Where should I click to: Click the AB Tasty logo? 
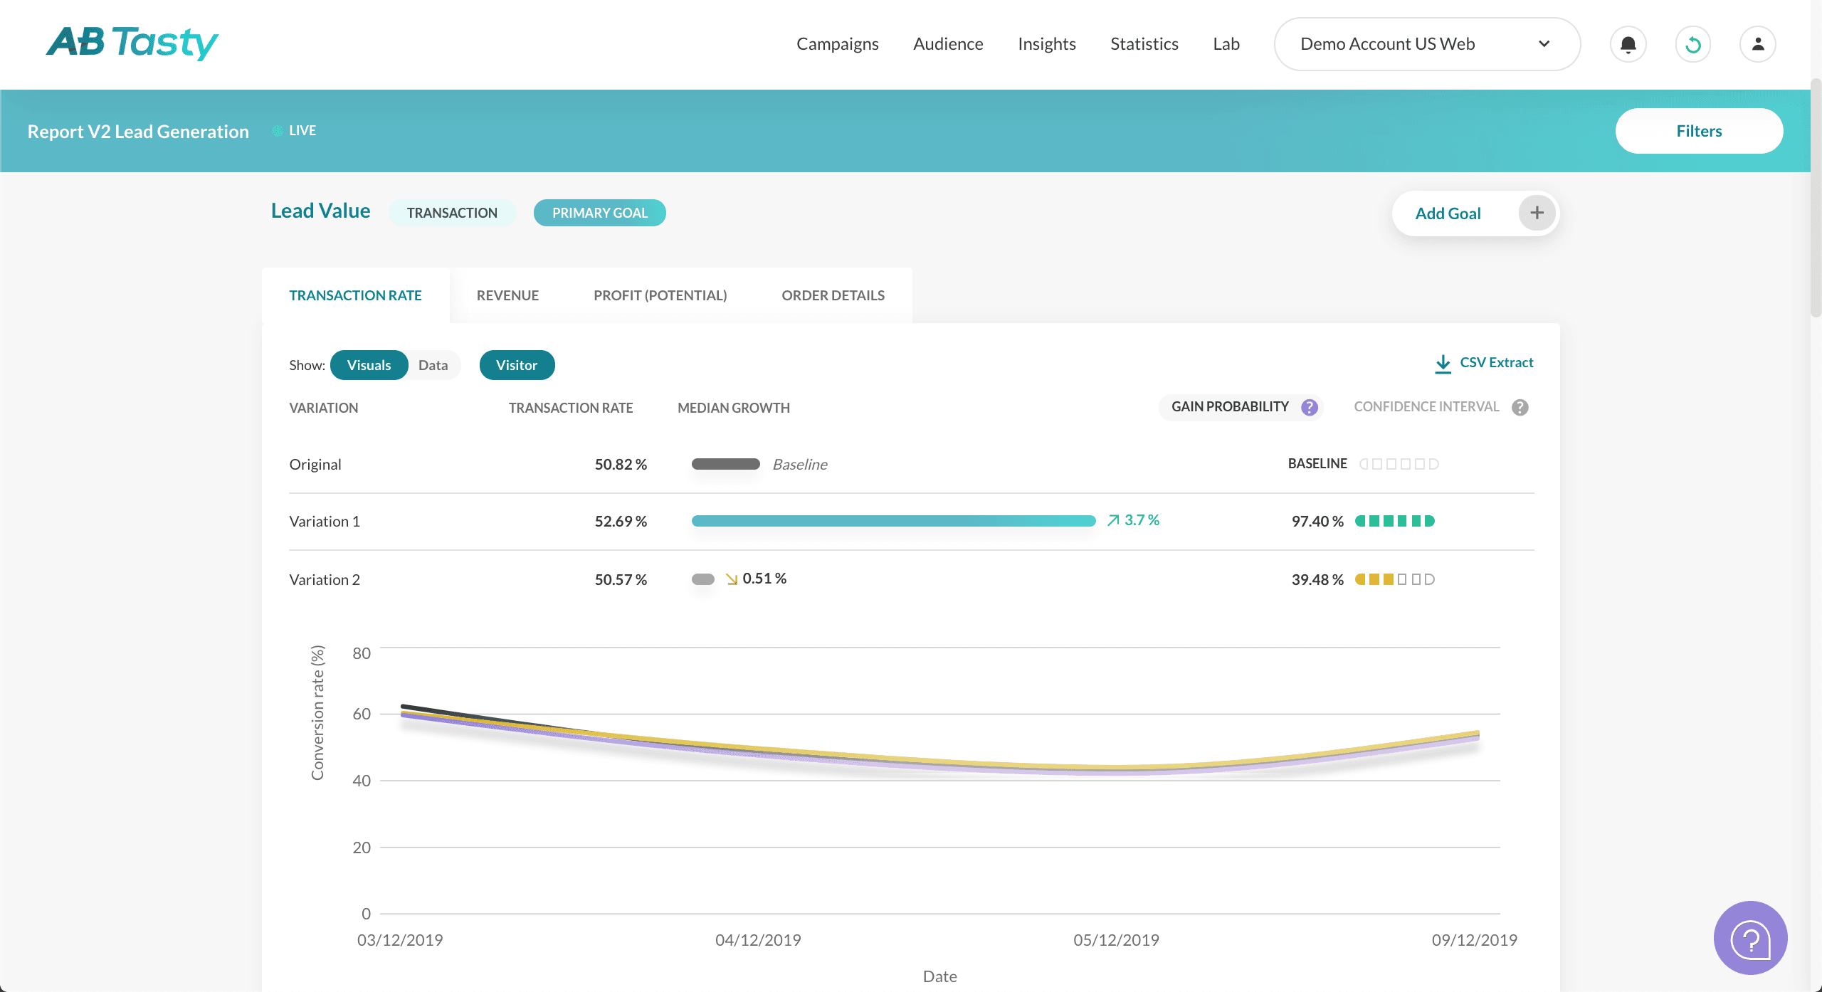(132, 43)
